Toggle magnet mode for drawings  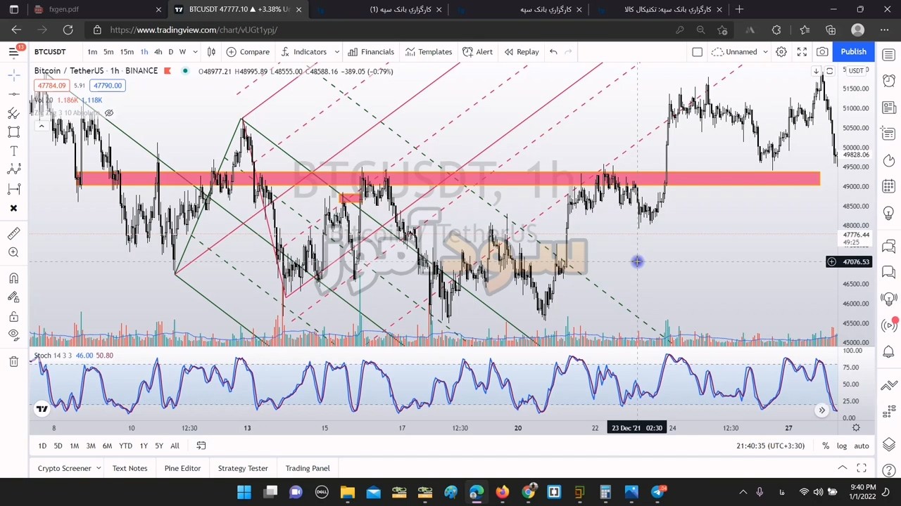(x=13, y=278)
